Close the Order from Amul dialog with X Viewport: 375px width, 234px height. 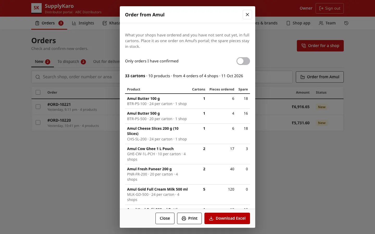(247, 15)
